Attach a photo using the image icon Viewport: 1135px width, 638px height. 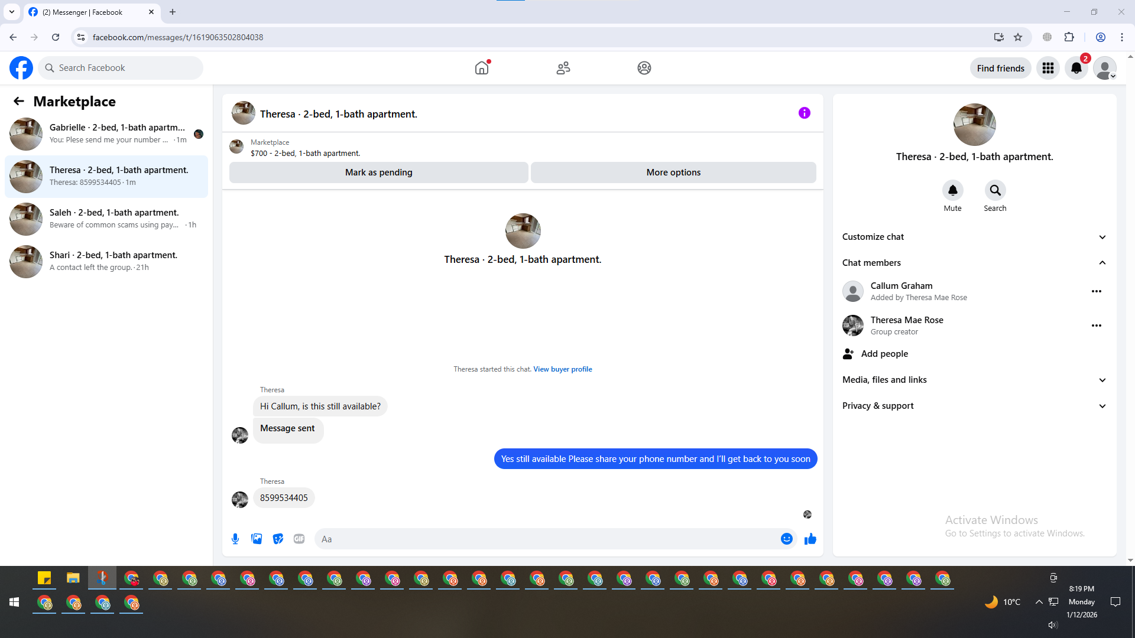257,539
